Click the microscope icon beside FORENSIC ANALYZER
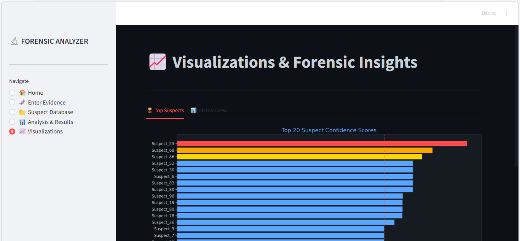Image resolution: width=520 pixels, height=241 pixels. pyautogui.click(x=14, y=41)
